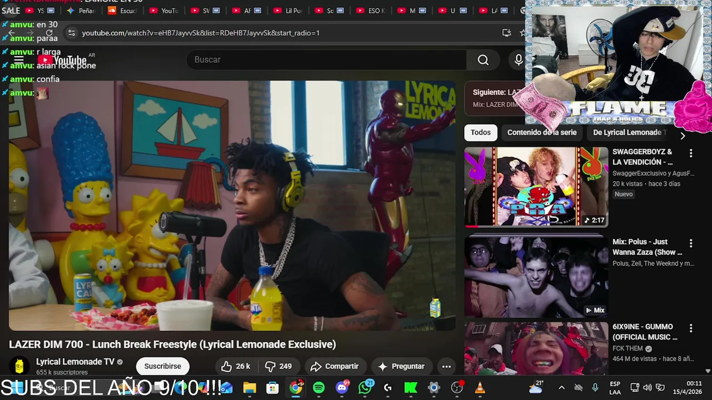Like the video with 26 k likes
The width and height of the screenshot is (712, 400).
coord(235,366)
